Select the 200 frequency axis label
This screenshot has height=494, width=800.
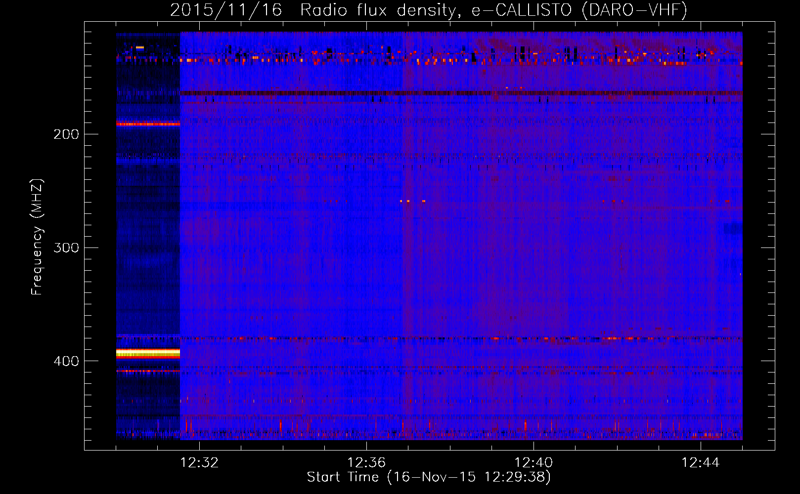click(66, 134)
